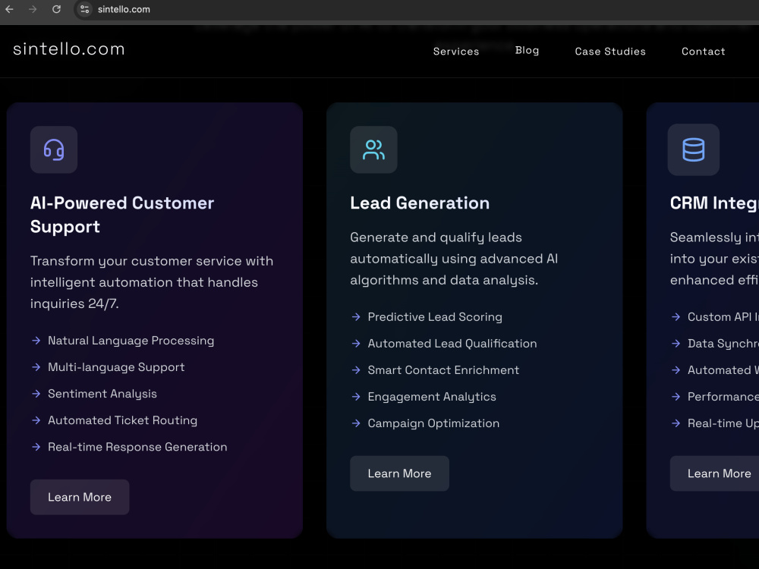Click the Real-time Response Generation text
The width and height of the screenshot is (759, 569).
point(137,447)
